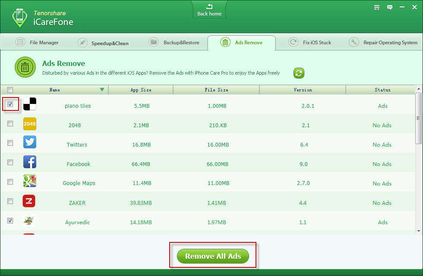Switch to Repair Operating System tab
The width and height of the screenshot is (423, 276).
tap(383, 42)
